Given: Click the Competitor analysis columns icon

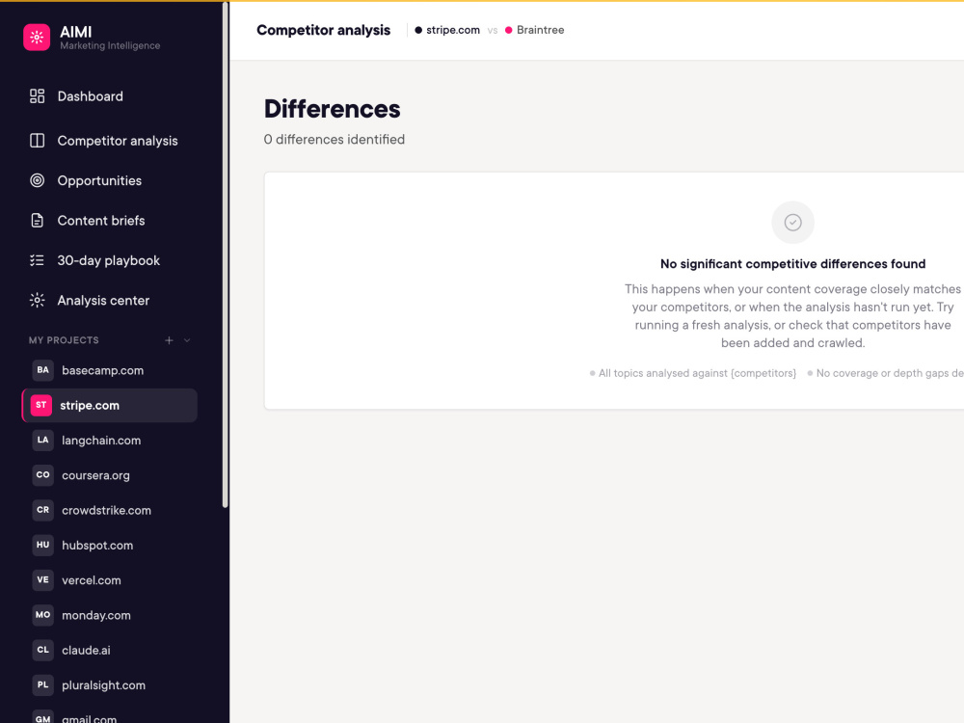Looking at the screenshot, I should (37, 141).
